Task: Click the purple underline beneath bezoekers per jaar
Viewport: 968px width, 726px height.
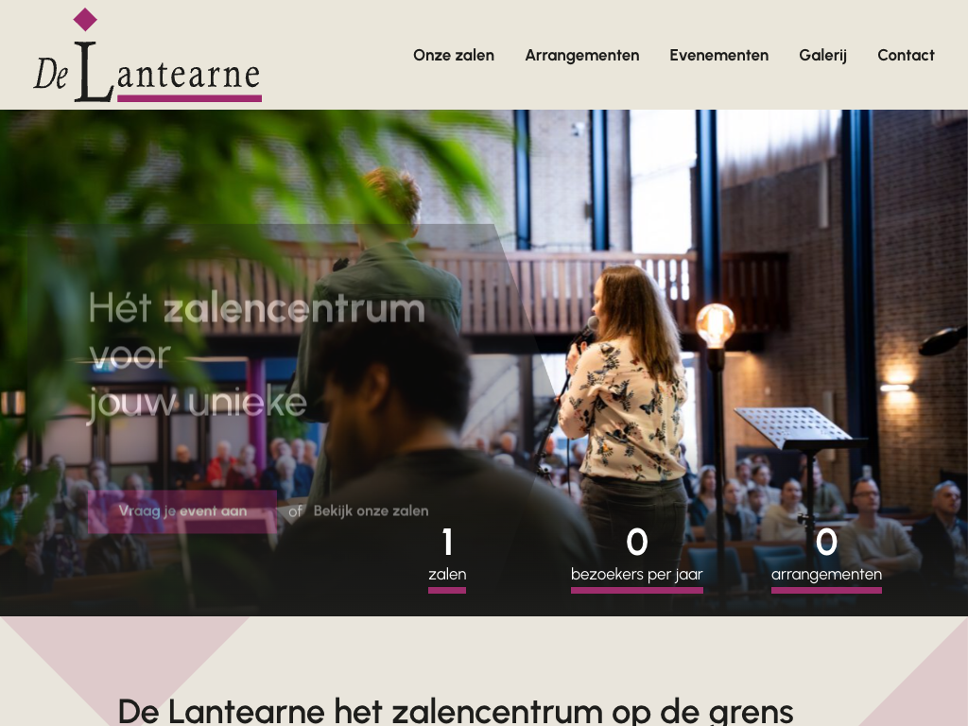Action: (x=637, y=591)
